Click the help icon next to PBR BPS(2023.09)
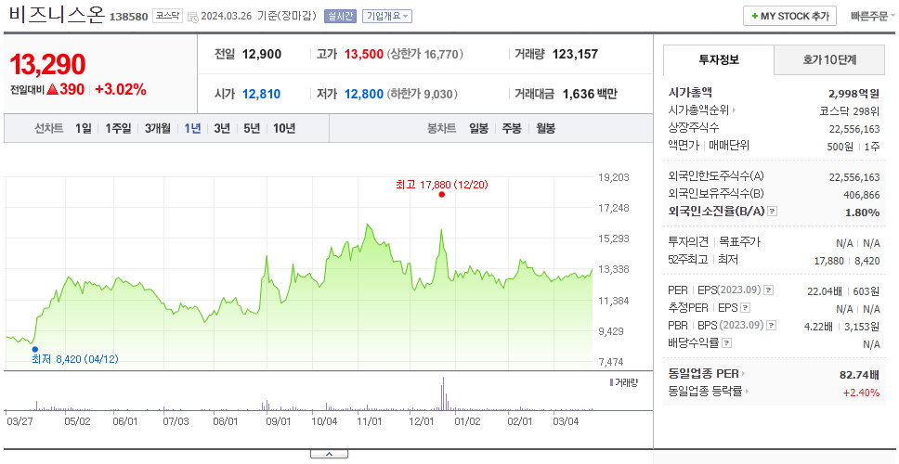The image size is (899, 464). click(772, 326)
